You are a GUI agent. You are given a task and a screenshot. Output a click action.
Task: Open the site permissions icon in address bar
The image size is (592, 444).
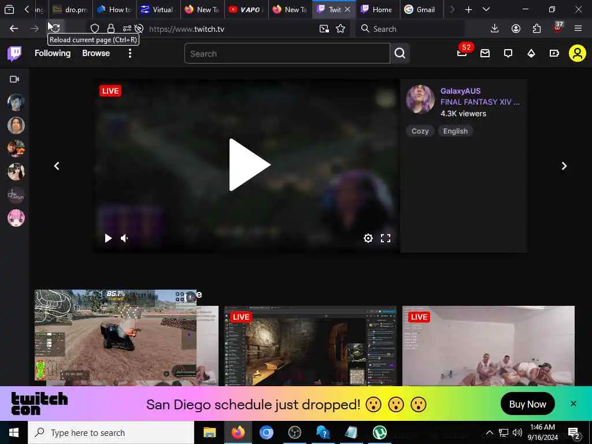127,29
